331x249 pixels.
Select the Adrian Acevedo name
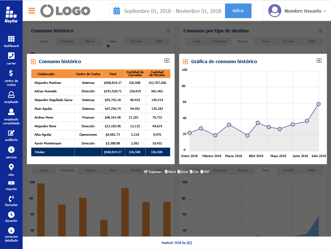(x=45, y=91)
